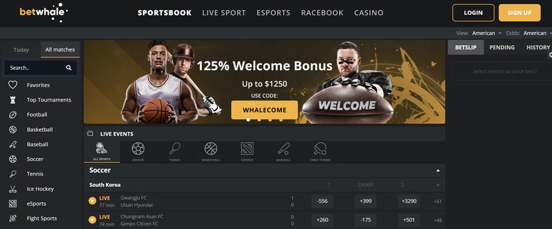Open Ice Hockey in the sidebar
This screenshot has height=229, width=552.
(40, 189)
